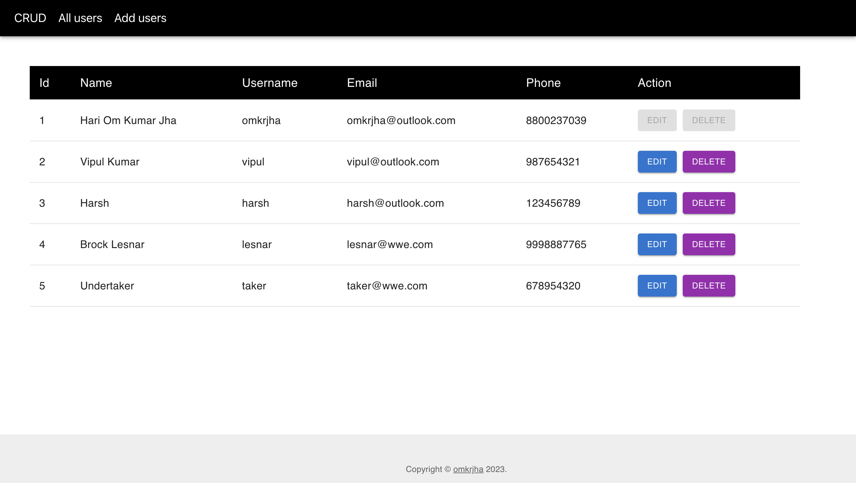Select the name Harsh
856x483 pixels.
[x=95, y=203]
